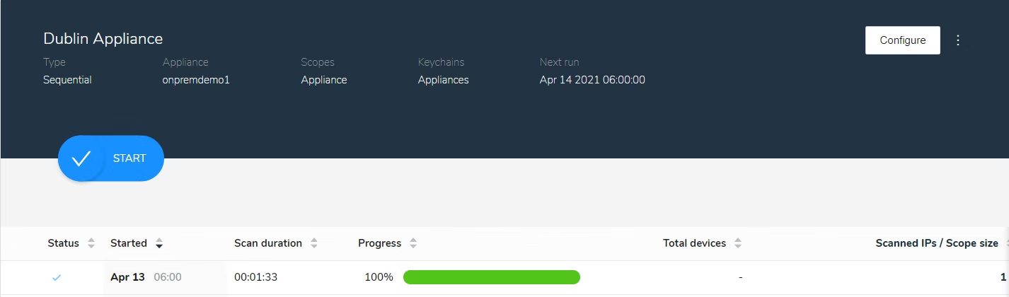Select the Apr 13 06:00 scan entry

pos(146,277)
